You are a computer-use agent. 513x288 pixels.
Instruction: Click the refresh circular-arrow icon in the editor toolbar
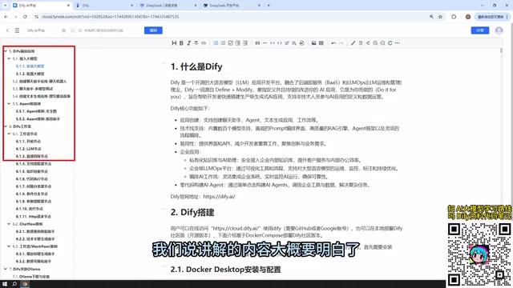[390, 43]
